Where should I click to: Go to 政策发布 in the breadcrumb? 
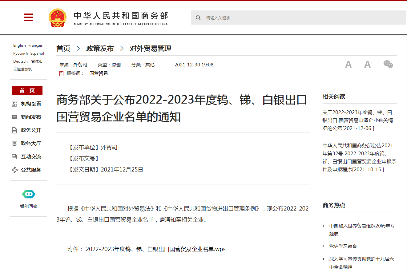pyautogui.click(x=100, y=49)
